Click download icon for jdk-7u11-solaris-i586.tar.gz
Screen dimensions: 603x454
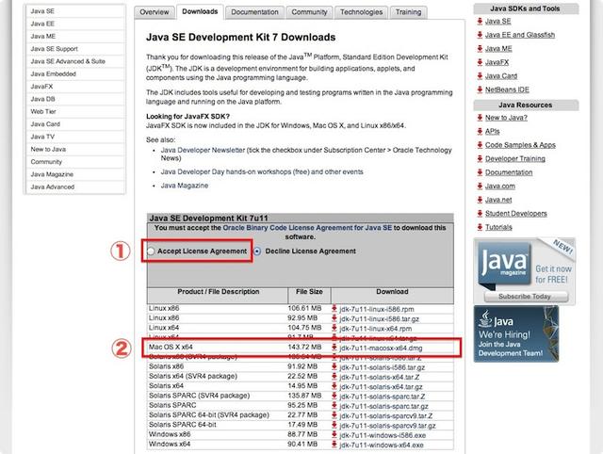pyautogui.click(x=334, y=367)
